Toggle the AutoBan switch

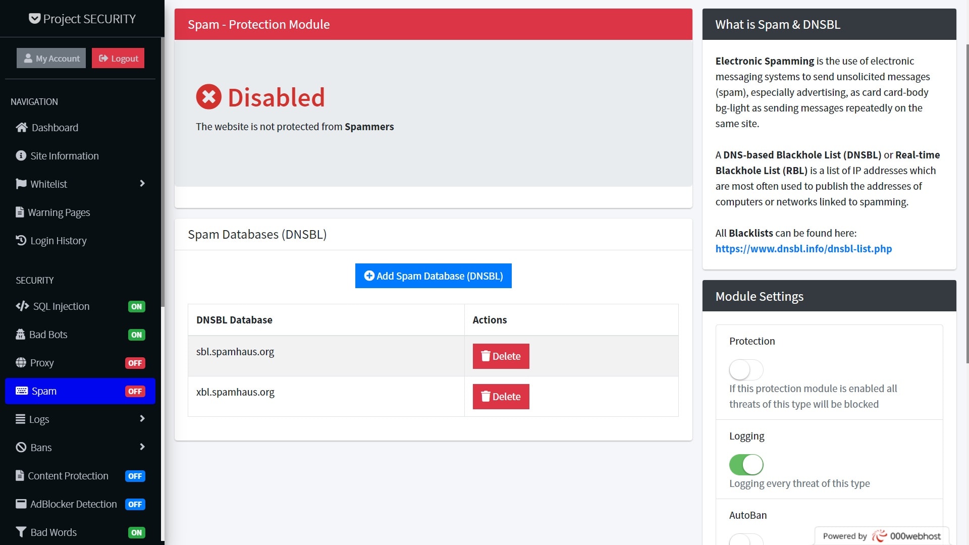pyautogui.click(x=746, y=541)
